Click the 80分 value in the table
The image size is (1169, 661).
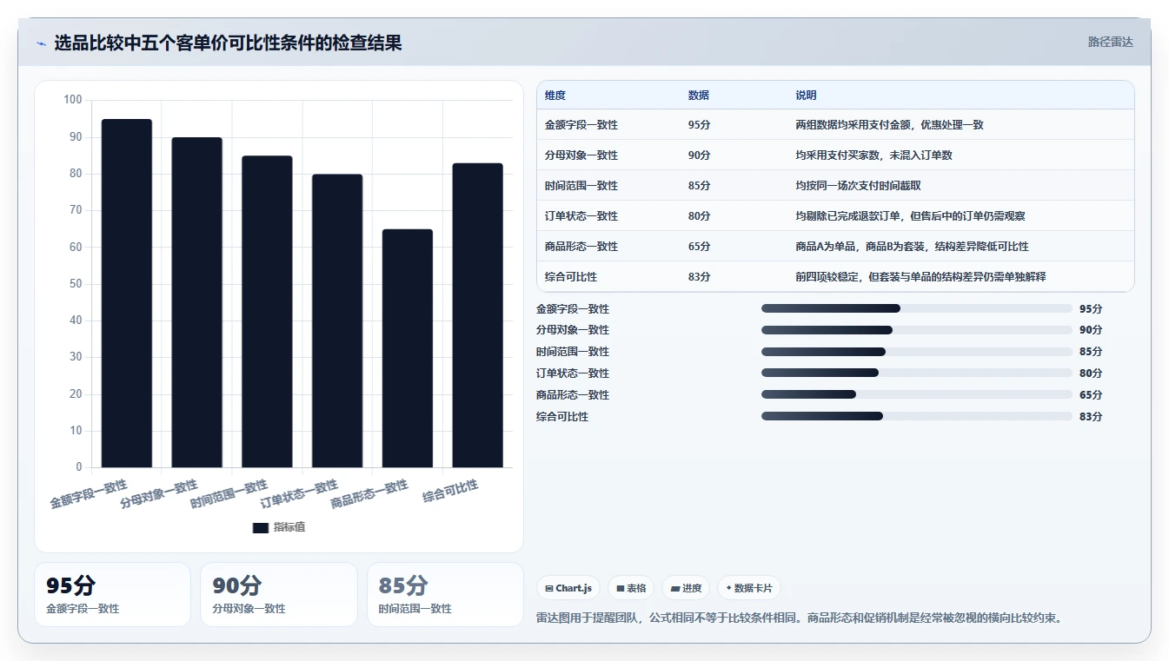click(x=699, y=216)
